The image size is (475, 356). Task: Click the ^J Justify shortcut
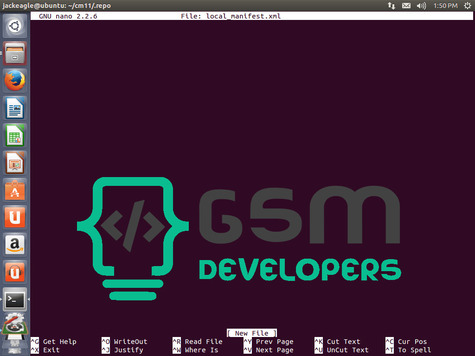[x=122, y=350]
